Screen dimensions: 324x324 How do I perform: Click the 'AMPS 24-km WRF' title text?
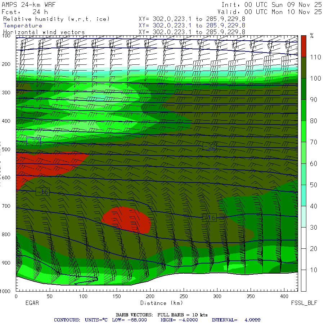click(28, 5)
